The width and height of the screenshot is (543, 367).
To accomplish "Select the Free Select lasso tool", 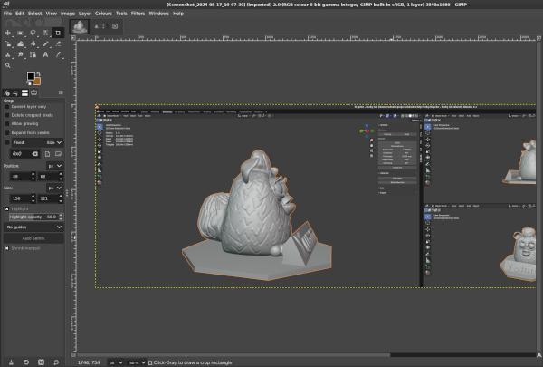I will tap(33, 33).
